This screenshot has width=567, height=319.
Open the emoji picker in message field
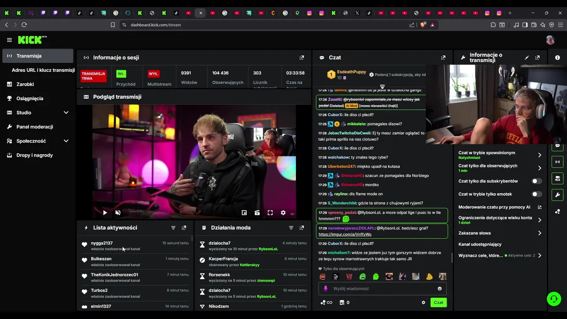[439, 288]
